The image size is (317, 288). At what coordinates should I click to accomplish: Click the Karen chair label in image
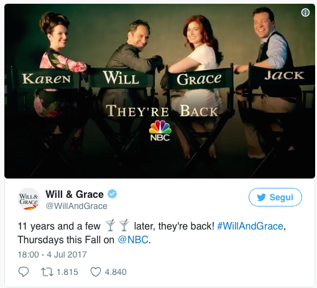click(x=47, y=79)
